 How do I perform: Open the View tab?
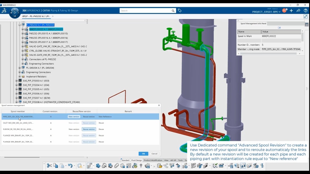(x=166, y=160)
